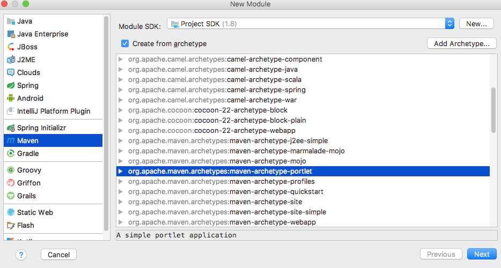The image size is (501, 268).
Task: Expand cocoon-22-archetype-block node
Action: [x=121, y=110]
